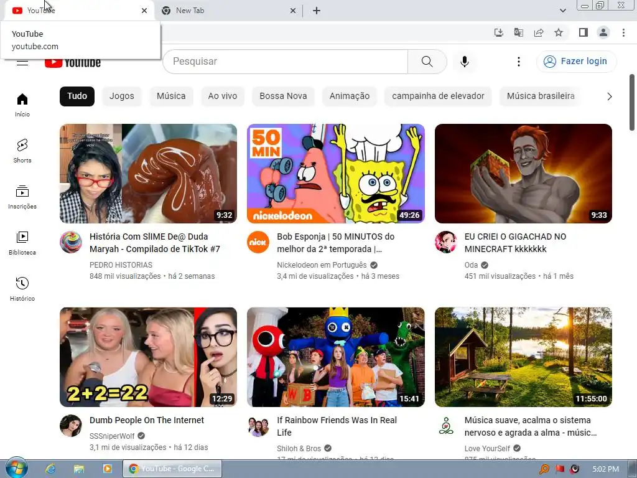This screenshot has width=637, height=478.
Task: Open the Windows Start button
Action: pos(16,468)
